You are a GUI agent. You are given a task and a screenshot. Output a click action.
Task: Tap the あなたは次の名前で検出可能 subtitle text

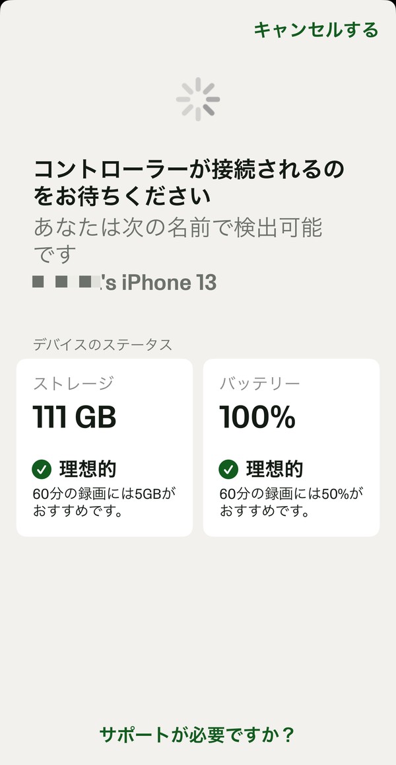click(x=178, y=228)
